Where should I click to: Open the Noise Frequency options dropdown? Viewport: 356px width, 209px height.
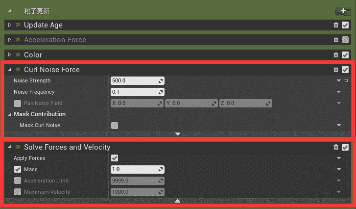(x=338, y=92)
